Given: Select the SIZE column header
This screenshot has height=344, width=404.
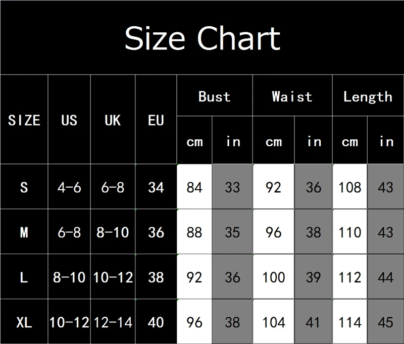Looking at the screenshot, I should click(x=24, y=120).
